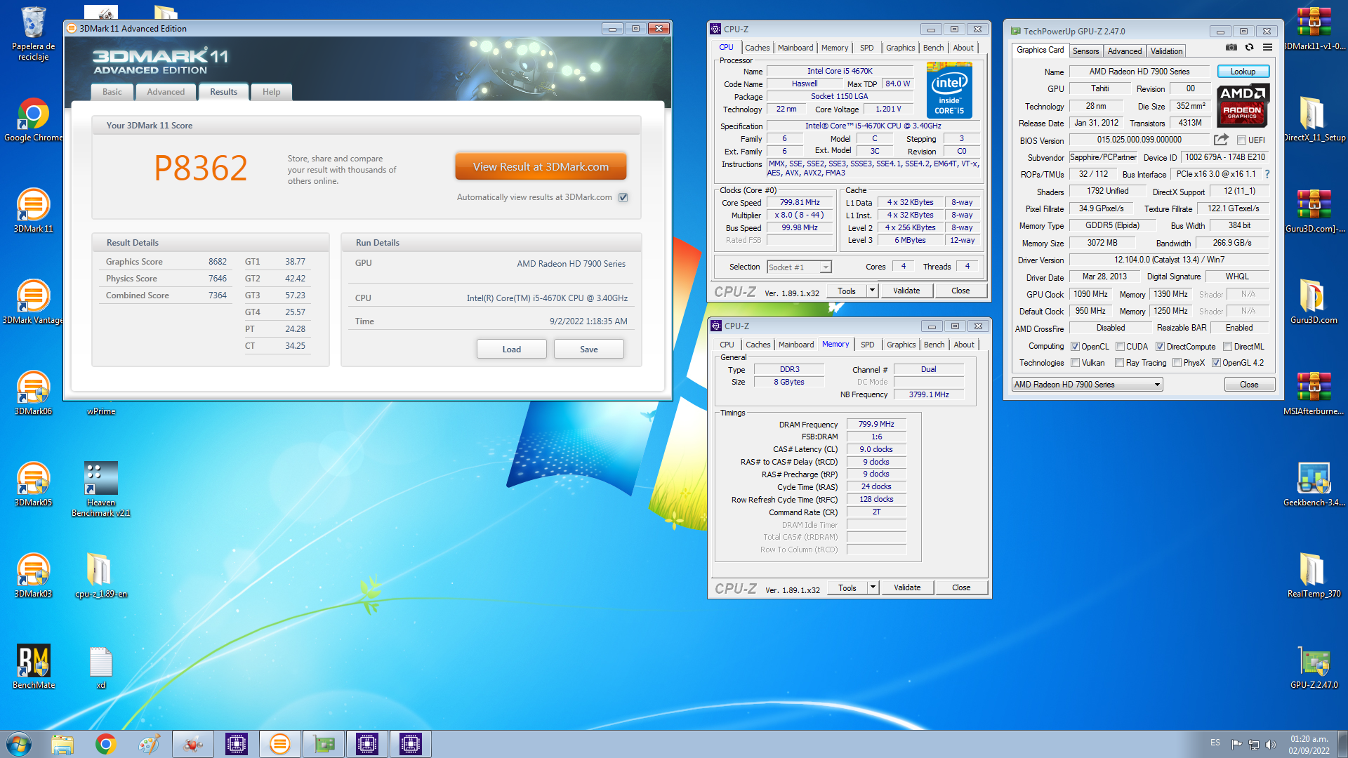Click volume speaker icon in system tray
This screenshot has height=758, width=1348.
click(x=1270, y=745)
